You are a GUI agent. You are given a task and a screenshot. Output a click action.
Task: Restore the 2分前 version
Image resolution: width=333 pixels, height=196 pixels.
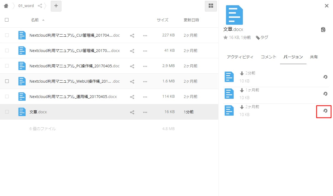point(325,77)
